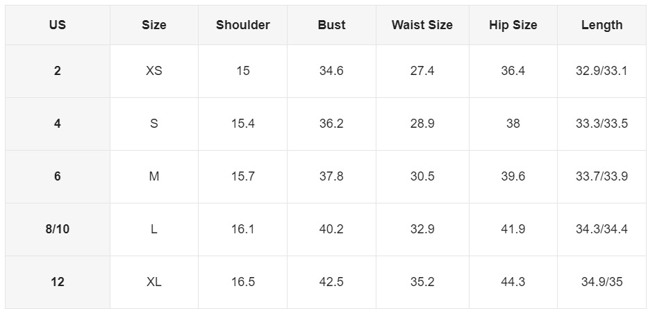Click the Hip Size column header
Screen dimensions: 648x309
pos(513,25)
